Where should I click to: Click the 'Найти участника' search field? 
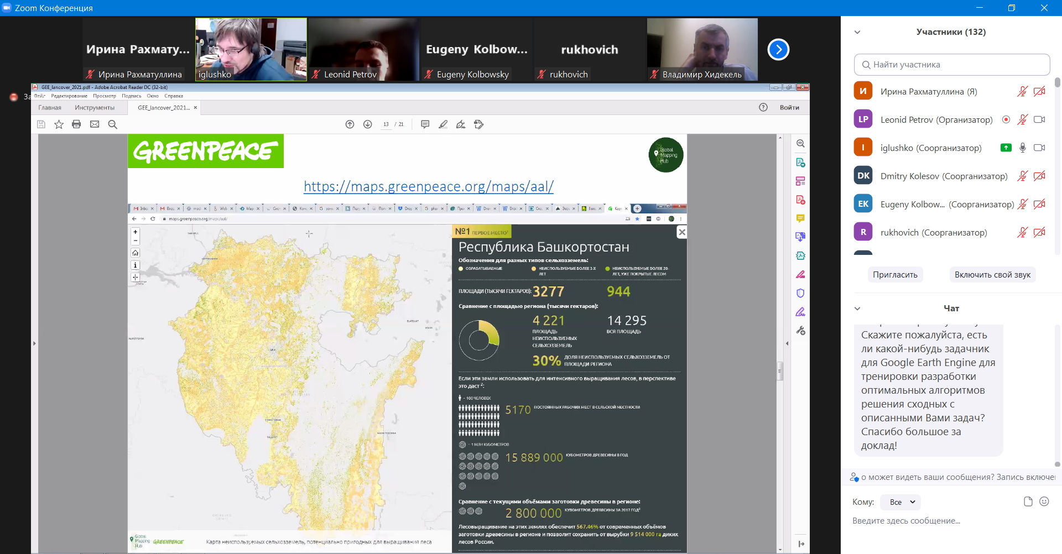pyautogui.click(x=951, y=65)
